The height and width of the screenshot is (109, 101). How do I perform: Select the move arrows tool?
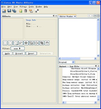(26, 43)
